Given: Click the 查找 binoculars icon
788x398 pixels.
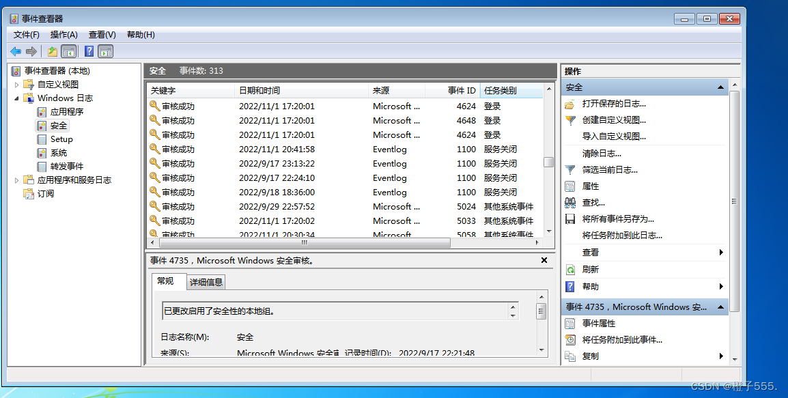Looking at the screenshot, I should (570, 203).
